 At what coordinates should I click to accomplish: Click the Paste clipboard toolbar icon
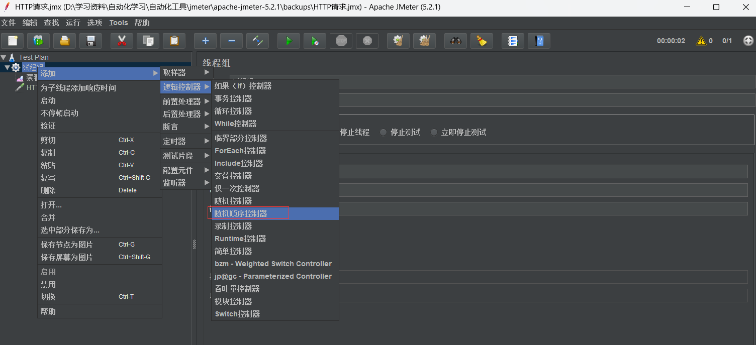[x=174, y=41]
